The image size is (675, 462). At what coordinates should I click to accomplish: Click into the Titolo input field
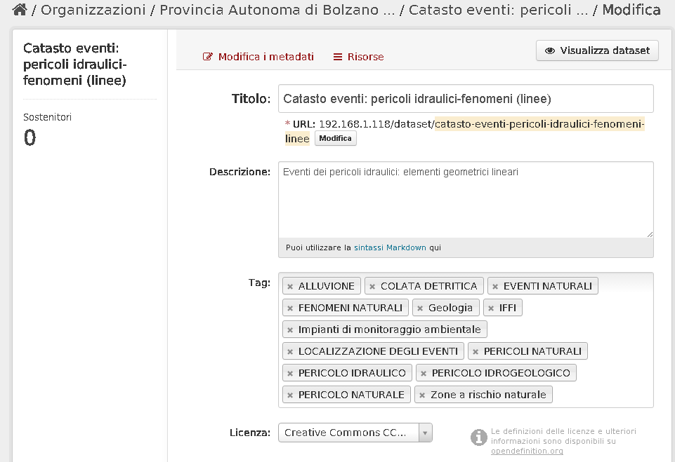pyautogui.click(x=466, y=99)
